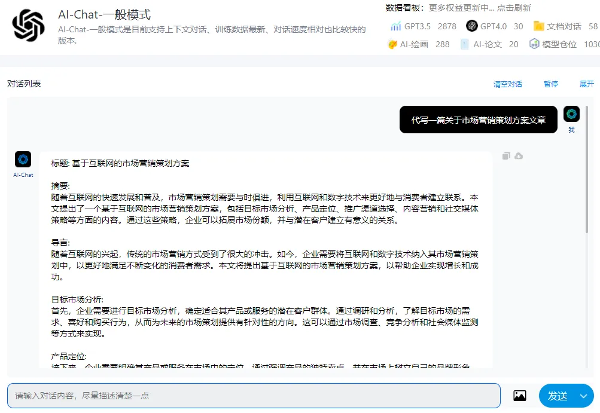Image resolution: width=600 pixels, height=413 pixels.
Task: Expand the conversation with 展开
Action: tap(587, 84)
